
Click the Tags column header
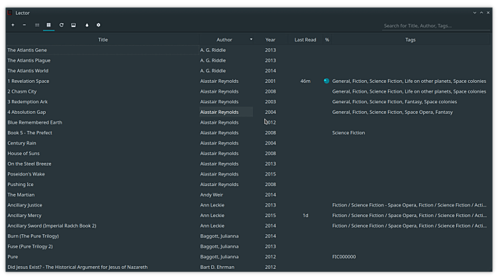tap(410, 40)
